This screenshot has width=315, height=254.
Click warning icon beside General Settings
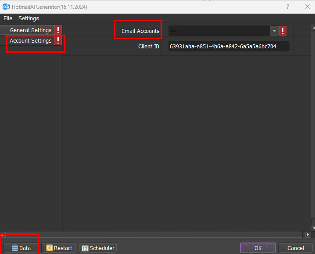(x=58, y=30)
